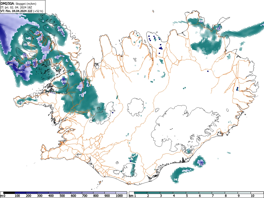Click the visibility value '690' on the map
Viewport: 264px width, 198px height.
(72, 74)
